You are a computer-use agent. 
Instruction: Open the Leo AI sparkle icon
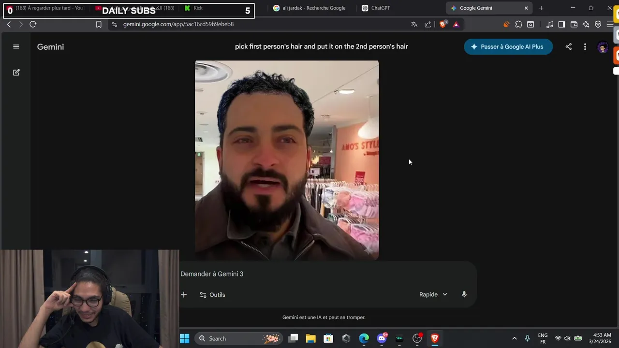(586, 24)
